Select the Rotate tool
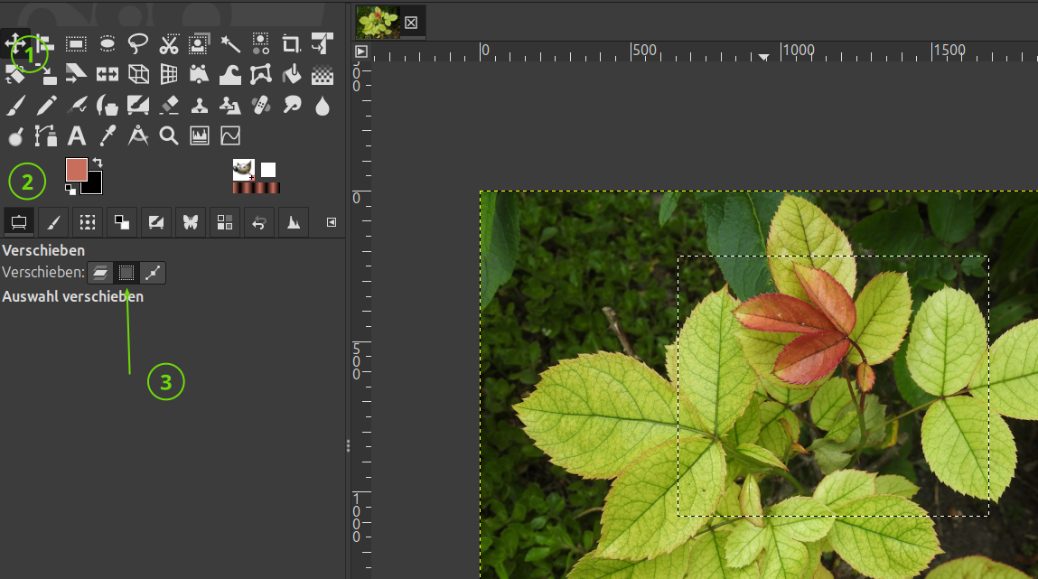 point(14,75)
